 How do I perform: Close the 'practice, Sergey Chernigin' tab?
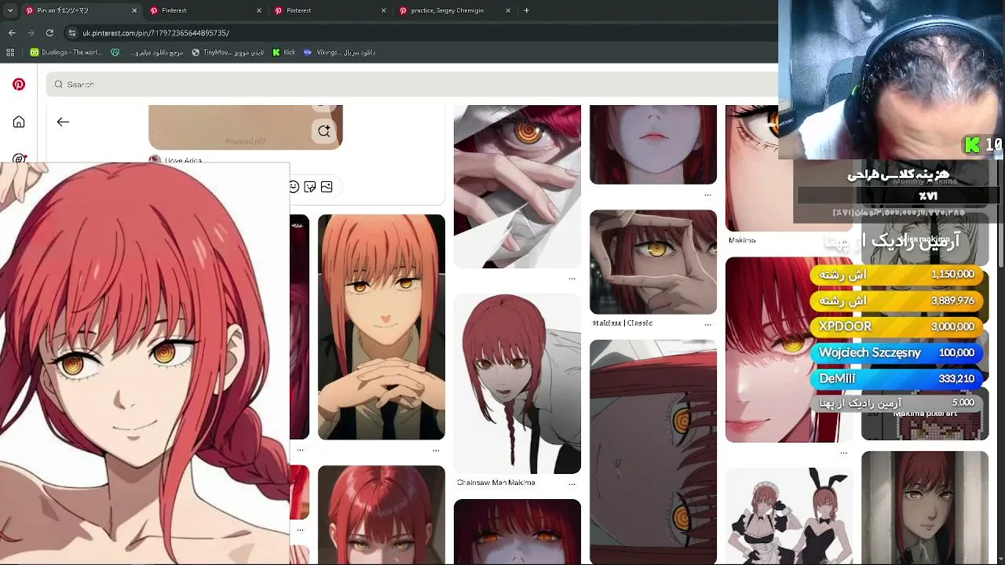(x=508, y=10)
